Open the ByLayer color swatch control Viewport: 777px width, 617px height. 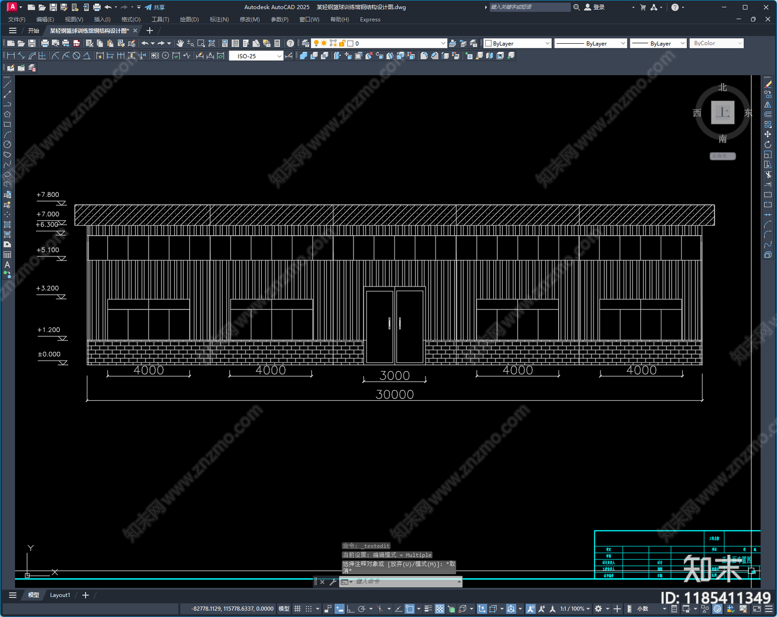click(x=518, y=43)
